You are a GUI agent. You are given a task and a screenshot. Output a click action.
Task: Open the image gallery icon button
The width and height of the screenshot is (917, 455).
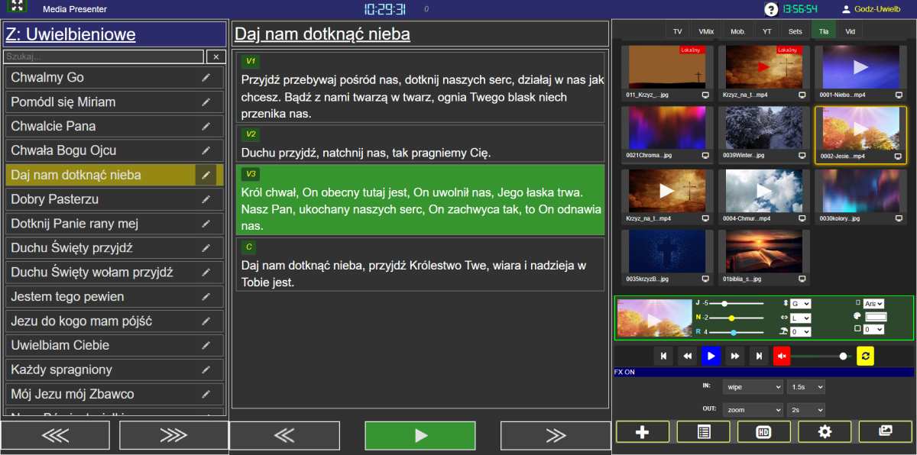coord(885,431)
